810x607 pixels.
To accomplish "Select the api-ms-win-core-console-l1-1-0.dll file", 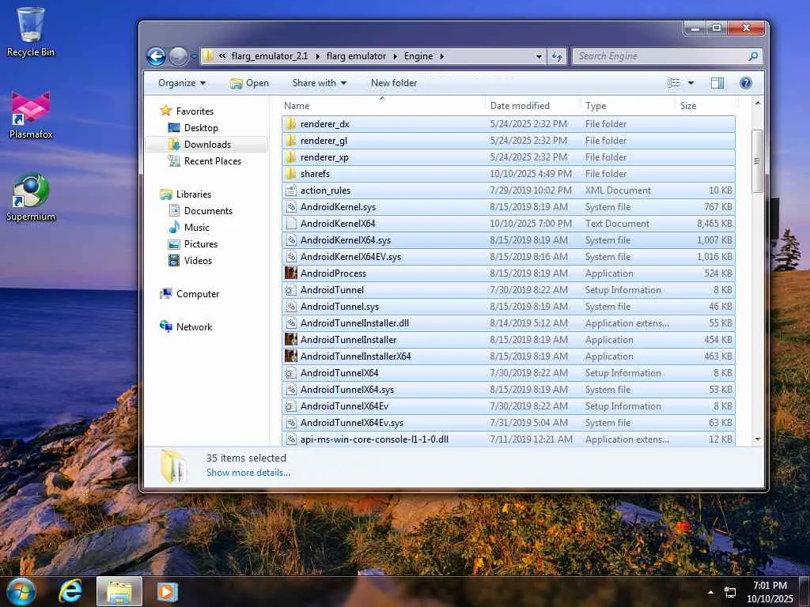I will point(509,439).
